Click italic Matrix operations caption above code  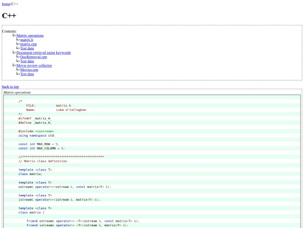[17, 92]
